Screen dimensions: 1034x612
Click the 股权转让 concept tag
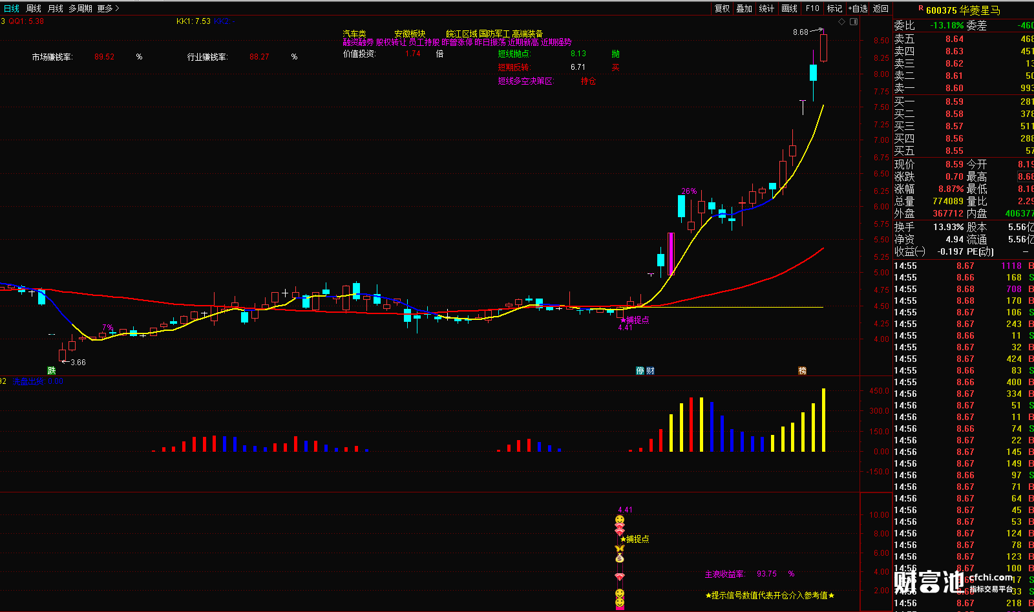(x=391, y=42)
